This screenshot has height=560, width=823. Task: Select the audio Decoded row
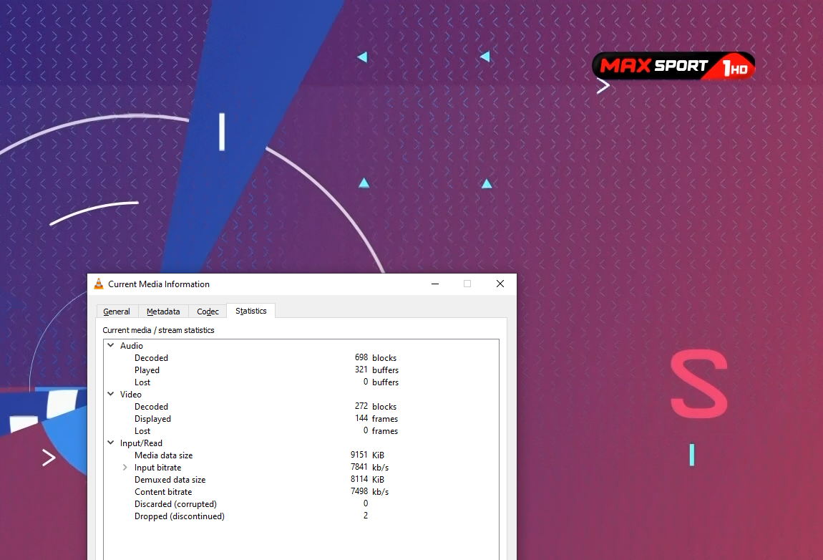[301, 358]
